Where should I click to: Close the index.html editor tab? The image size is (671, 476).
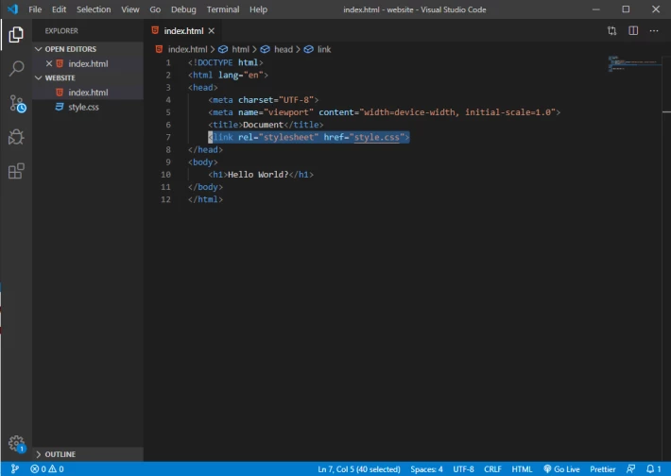(212, 31)
